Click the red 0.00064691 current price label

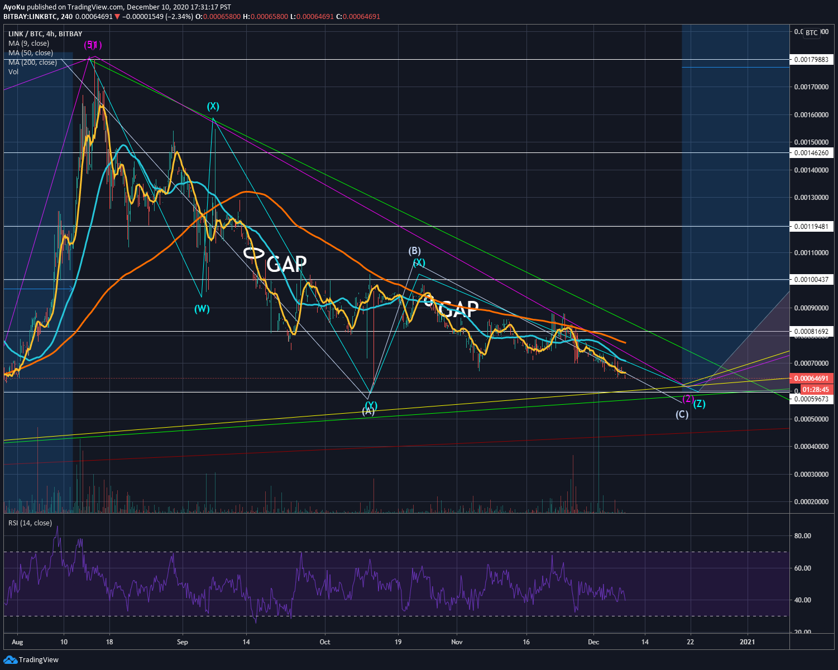point(812,379)
